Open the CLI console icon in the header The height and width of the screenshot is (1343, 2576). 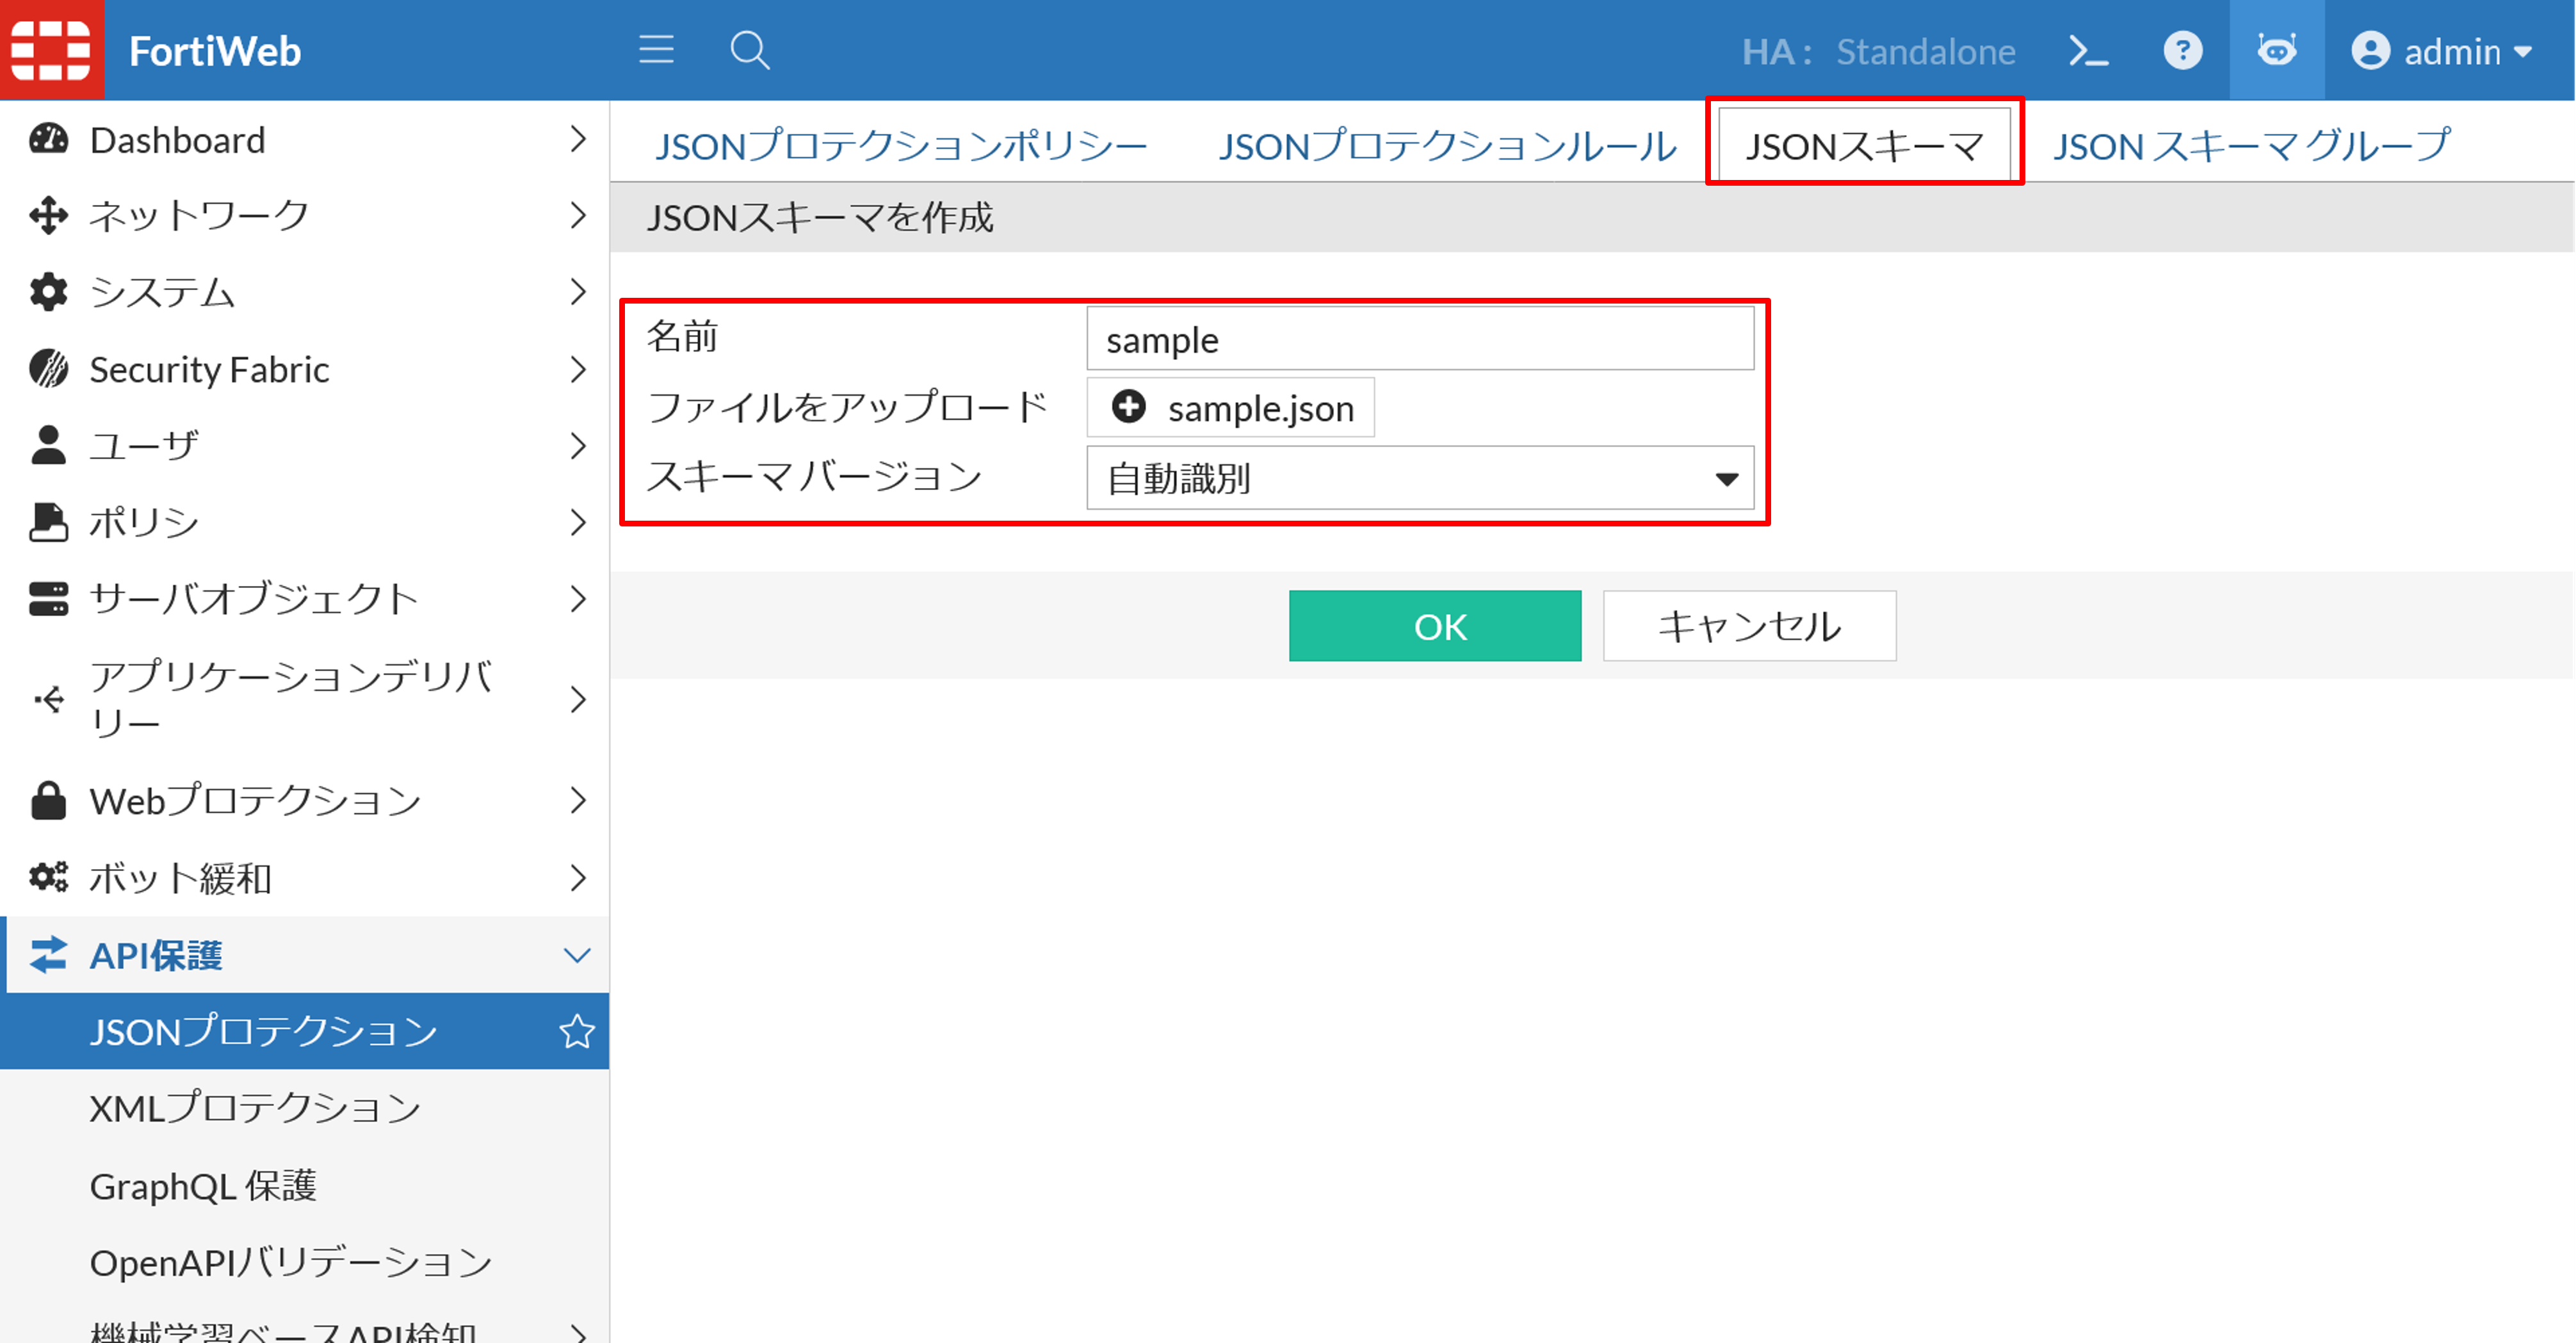(x=2090, y=50)
